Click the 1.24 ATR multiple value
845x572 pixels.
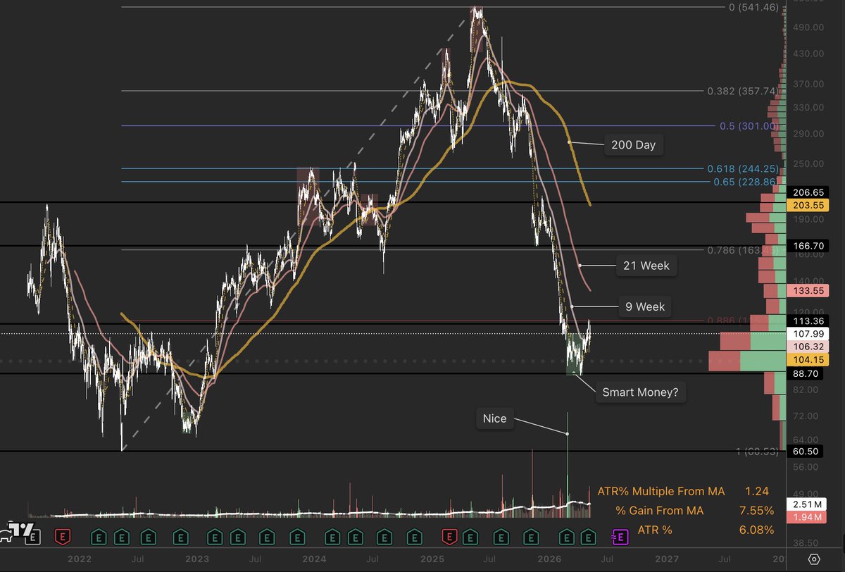(757, 491)
